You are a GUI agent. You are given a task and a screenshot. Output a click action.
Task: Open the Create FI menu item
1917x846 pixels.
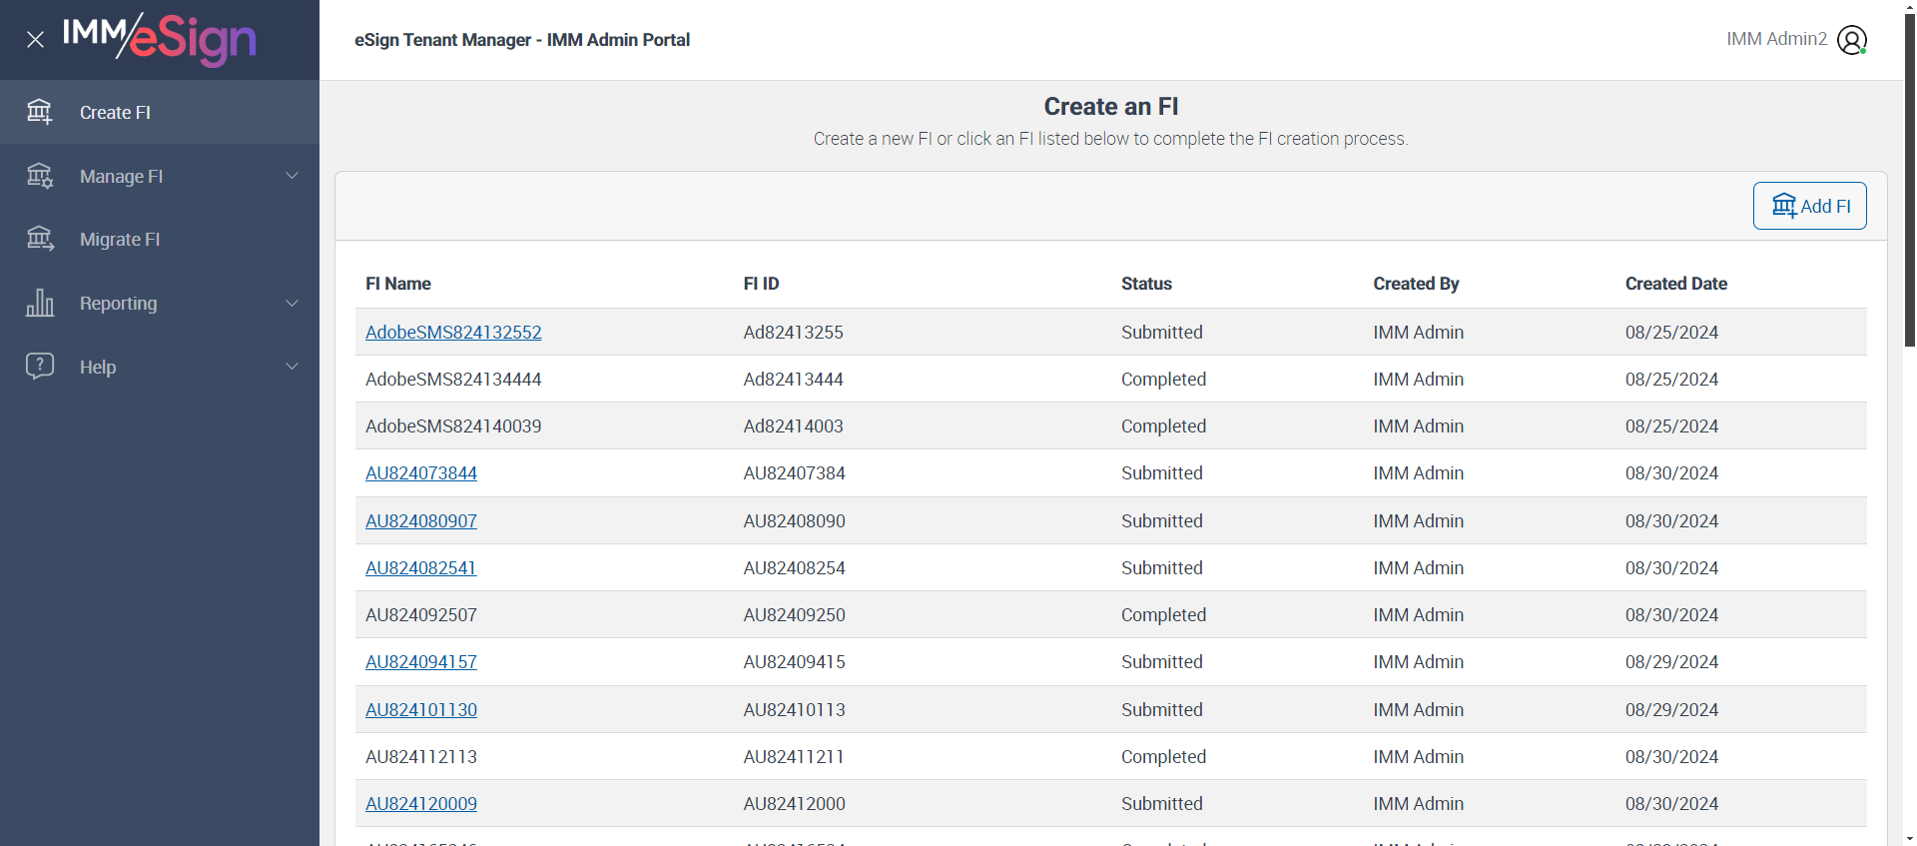[160, 112]
